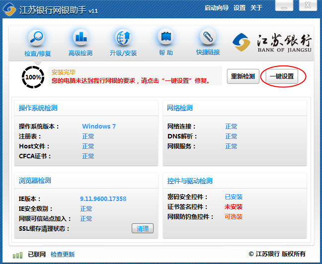
Task: Open 启动向导 in the title bar
Action: click(x=217, y=8)
